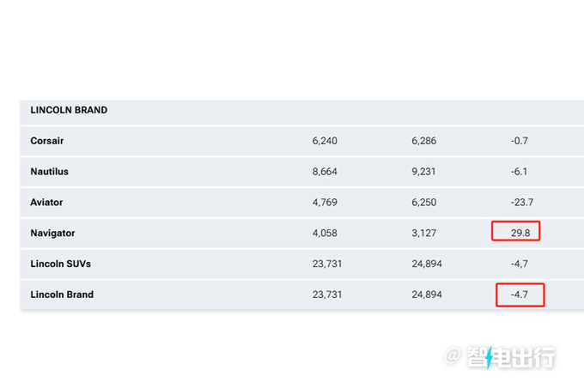Image resolution: width=584 pixels, height=389 pixels.
Task: Click the Corsair value 6,240
Action: (325, 141)
